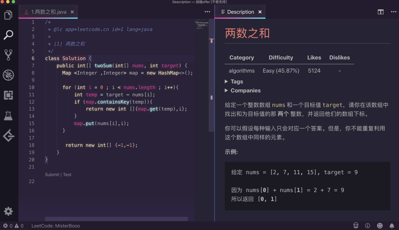Click the 5124 likes value
The height and width of the screenshot is (230, 399).
click(x=314, y=71)
